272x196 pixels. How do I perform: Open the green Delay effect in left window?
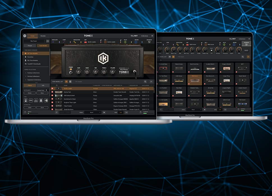click(x=125, y=42)
